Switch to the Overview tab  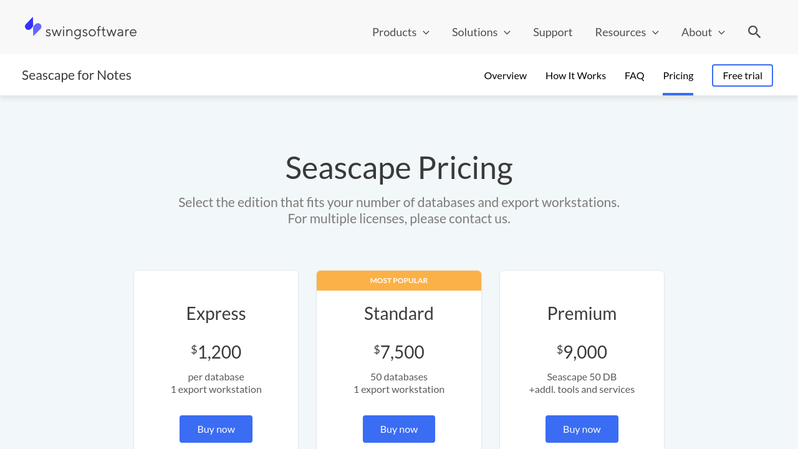point(505,75)
